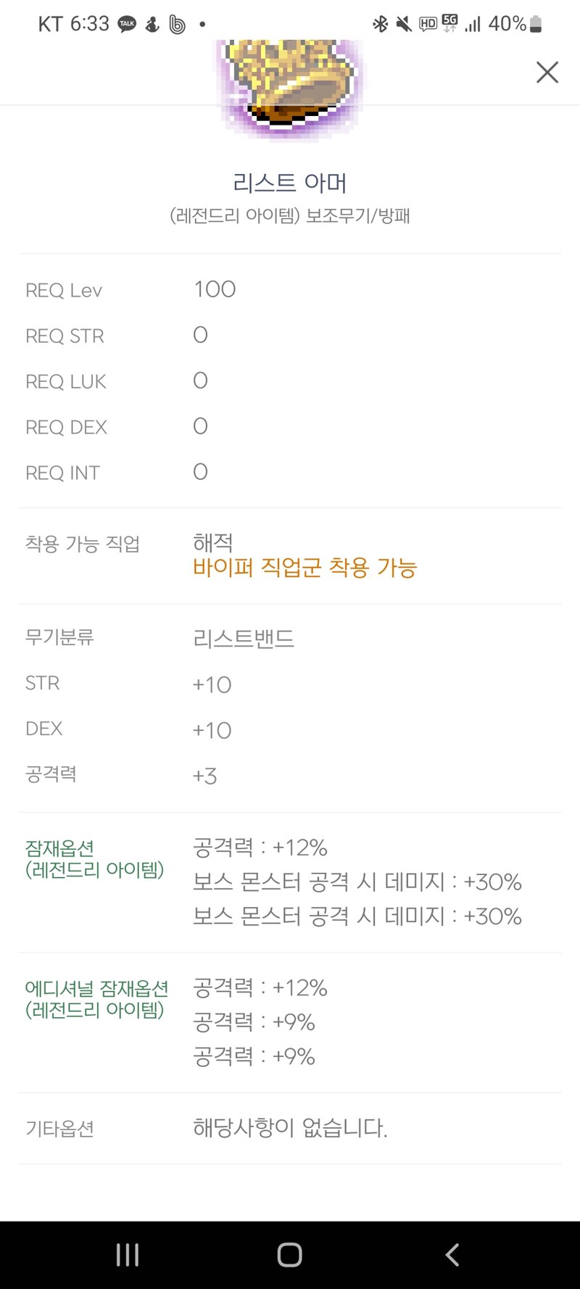The image size is (580, 1289).
Task: Tap the KakaoTalk notification icon
Action: click(127, 24)
